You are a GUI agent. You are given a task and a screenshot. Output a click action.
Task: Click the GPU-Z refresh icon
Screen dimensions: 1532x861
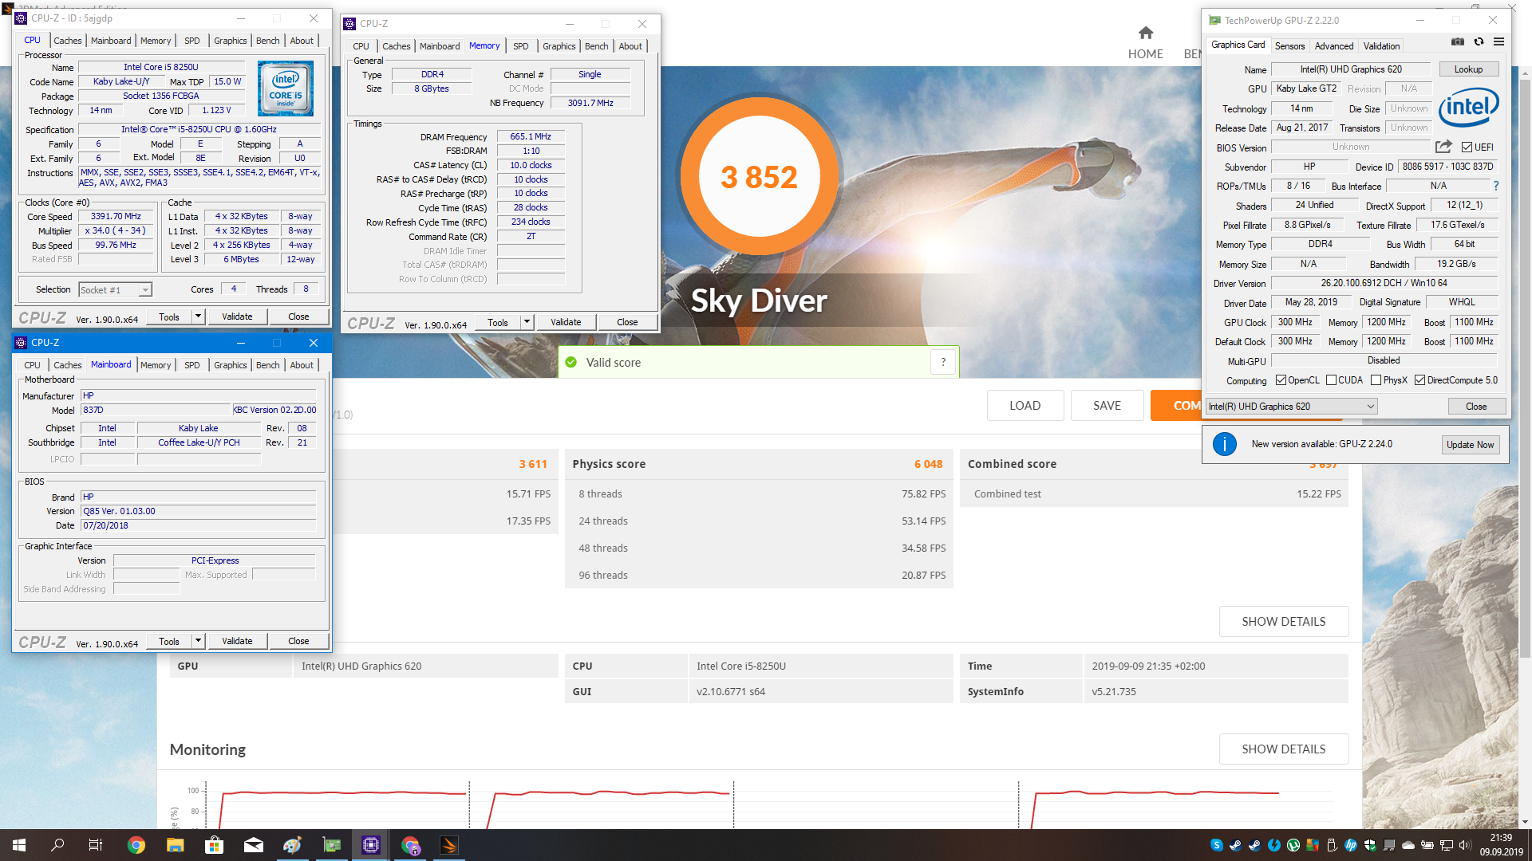[x=1479, y=42]
